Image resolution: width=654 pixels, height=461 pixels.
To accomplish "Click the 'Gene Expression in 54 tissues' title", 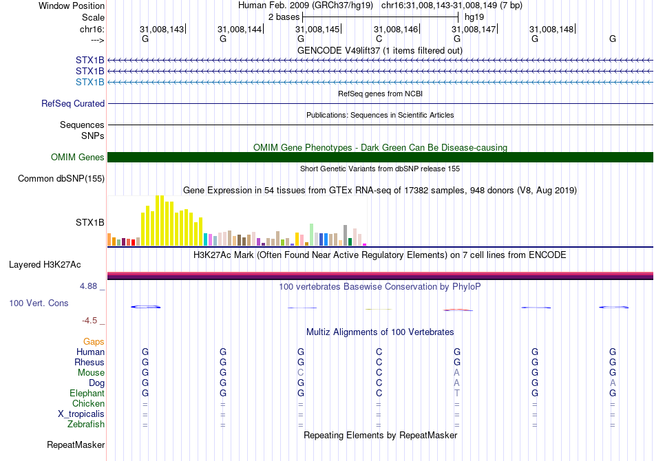I will click(x=380, y=191).
